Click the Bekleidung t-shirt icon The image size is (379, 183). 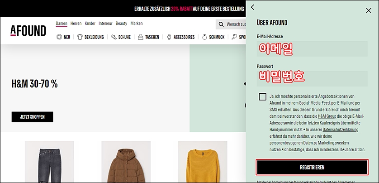(x=80, y=37)
